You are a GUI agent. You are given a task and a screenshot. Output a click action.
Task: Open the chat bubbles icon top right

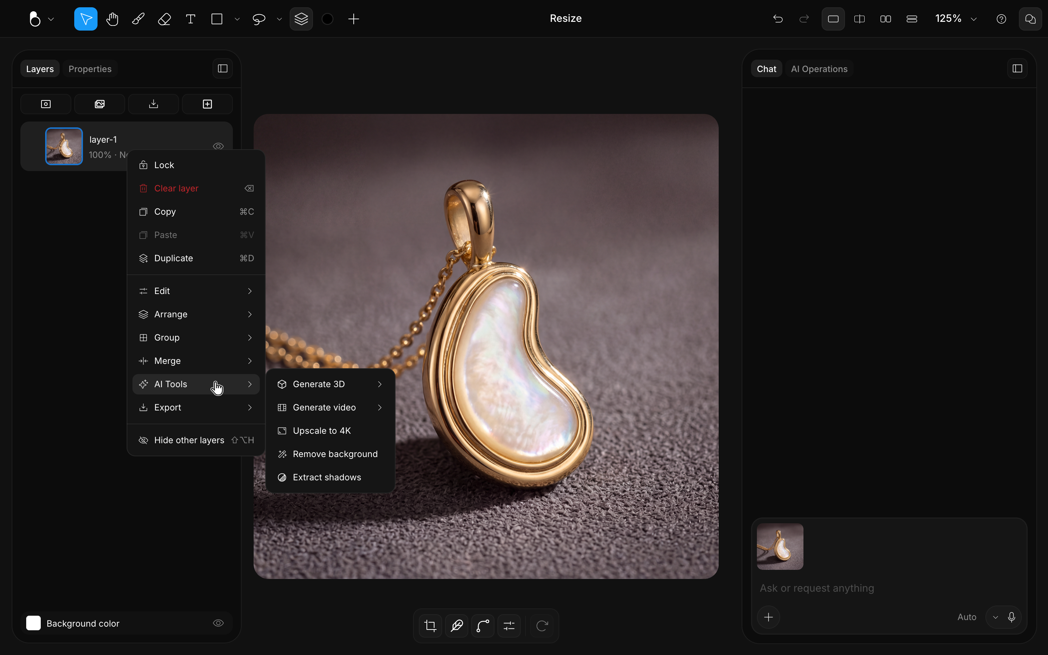tap(1030, 19)
